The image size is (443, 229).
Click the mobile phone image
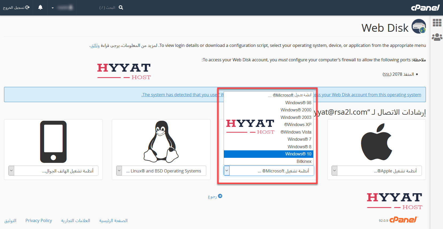[x=53, y=142]
